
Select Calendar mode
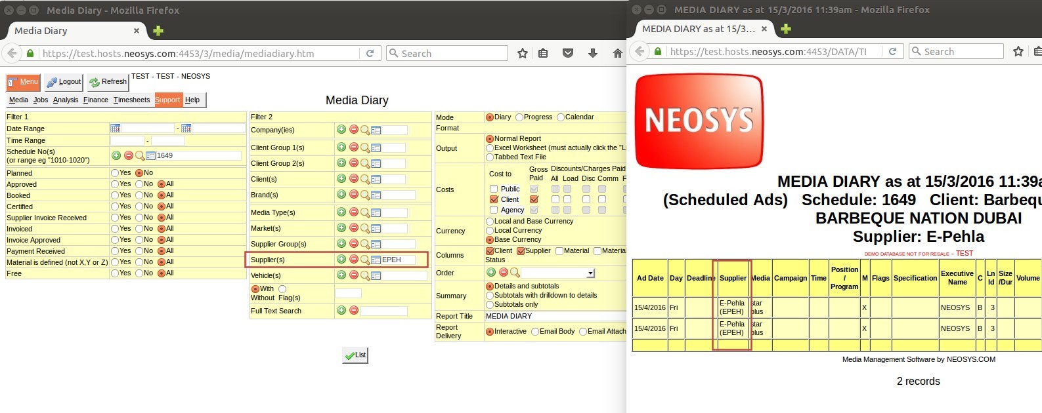tap(560, 117)
